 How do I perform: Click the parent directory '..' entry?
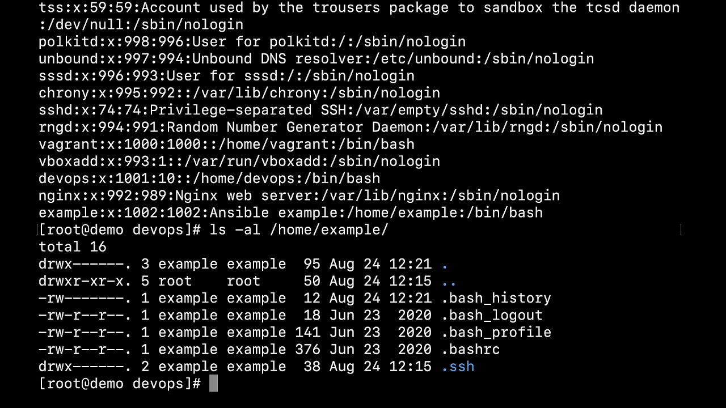point(449,281)
